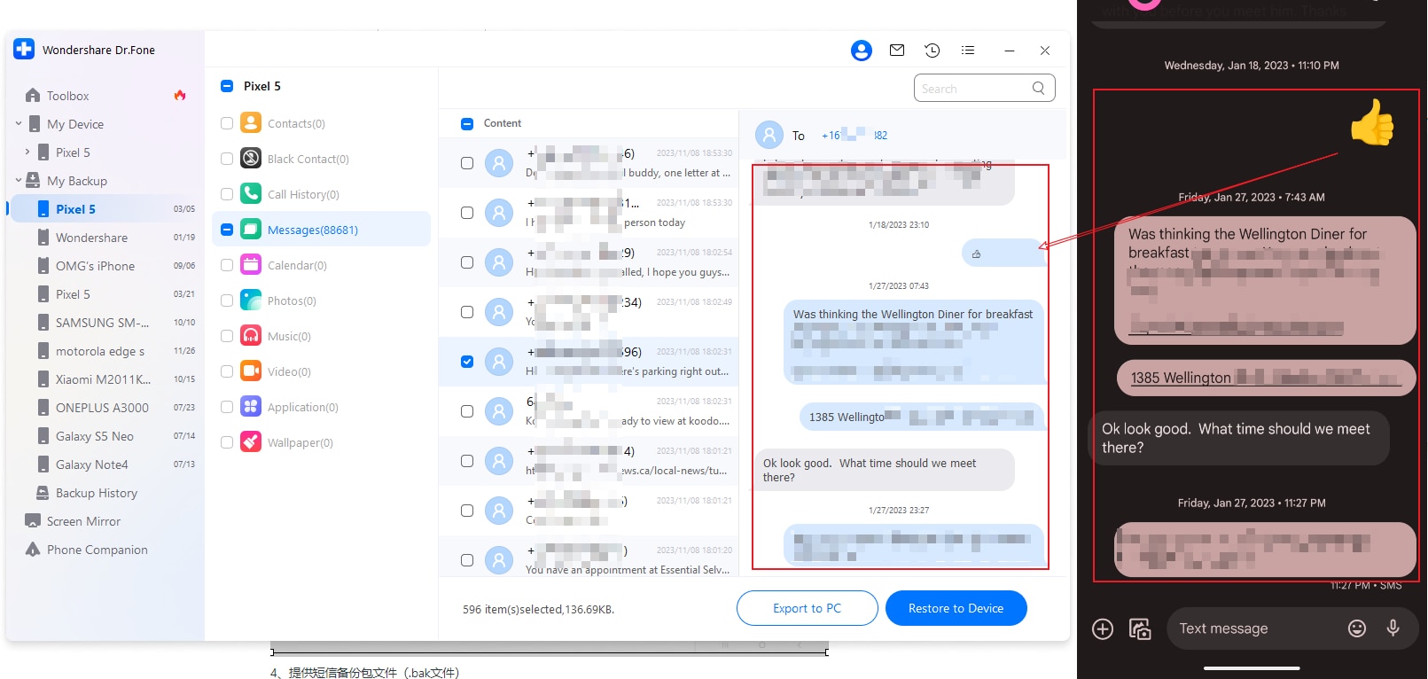
Task: Click the Contacts category icon
Action: click(x=251, y=123)
